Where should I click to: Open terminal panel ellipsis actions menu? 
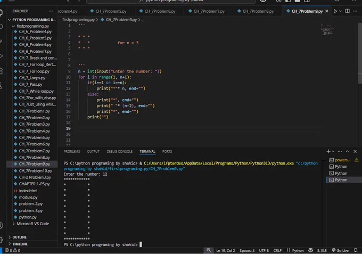click(x=340, y=151)
